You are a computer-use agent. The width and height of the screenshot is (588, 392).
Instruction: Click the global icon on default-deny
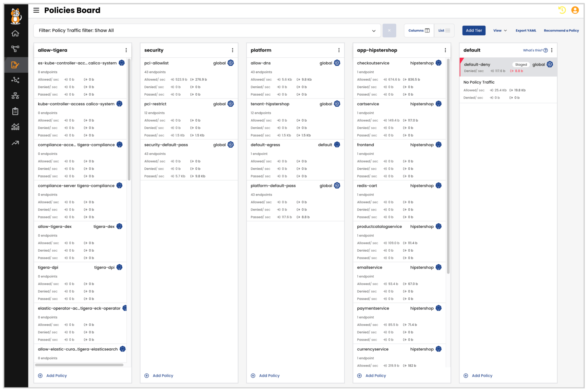coord(550,64)
